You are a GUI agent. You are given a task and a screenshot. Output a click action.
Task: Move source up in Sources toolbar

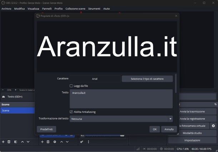[61, 142]
